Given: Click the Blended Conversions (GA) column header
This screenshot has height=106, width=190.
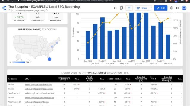Looking at the screenshot, I should (x=141, y=79).
